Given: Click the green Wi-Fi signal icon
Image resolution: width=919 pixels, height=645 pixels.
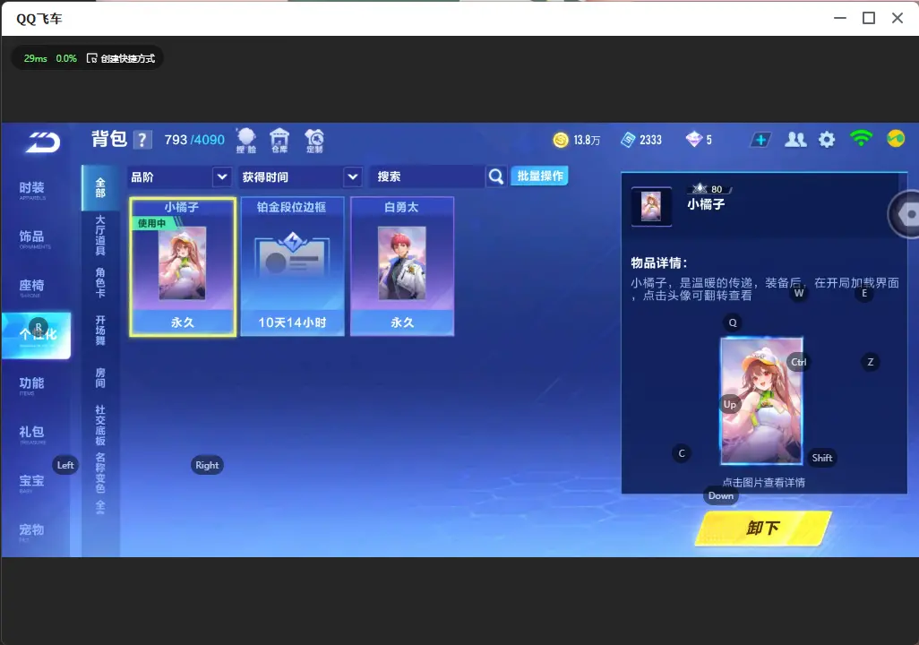Looking at the screenshot, I should 861,138.
